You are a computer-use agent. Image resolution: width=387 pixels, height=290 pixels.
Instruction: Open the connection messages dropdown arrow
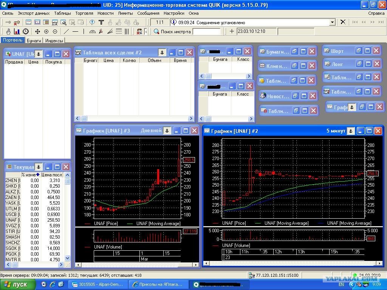tap(333, 22)
